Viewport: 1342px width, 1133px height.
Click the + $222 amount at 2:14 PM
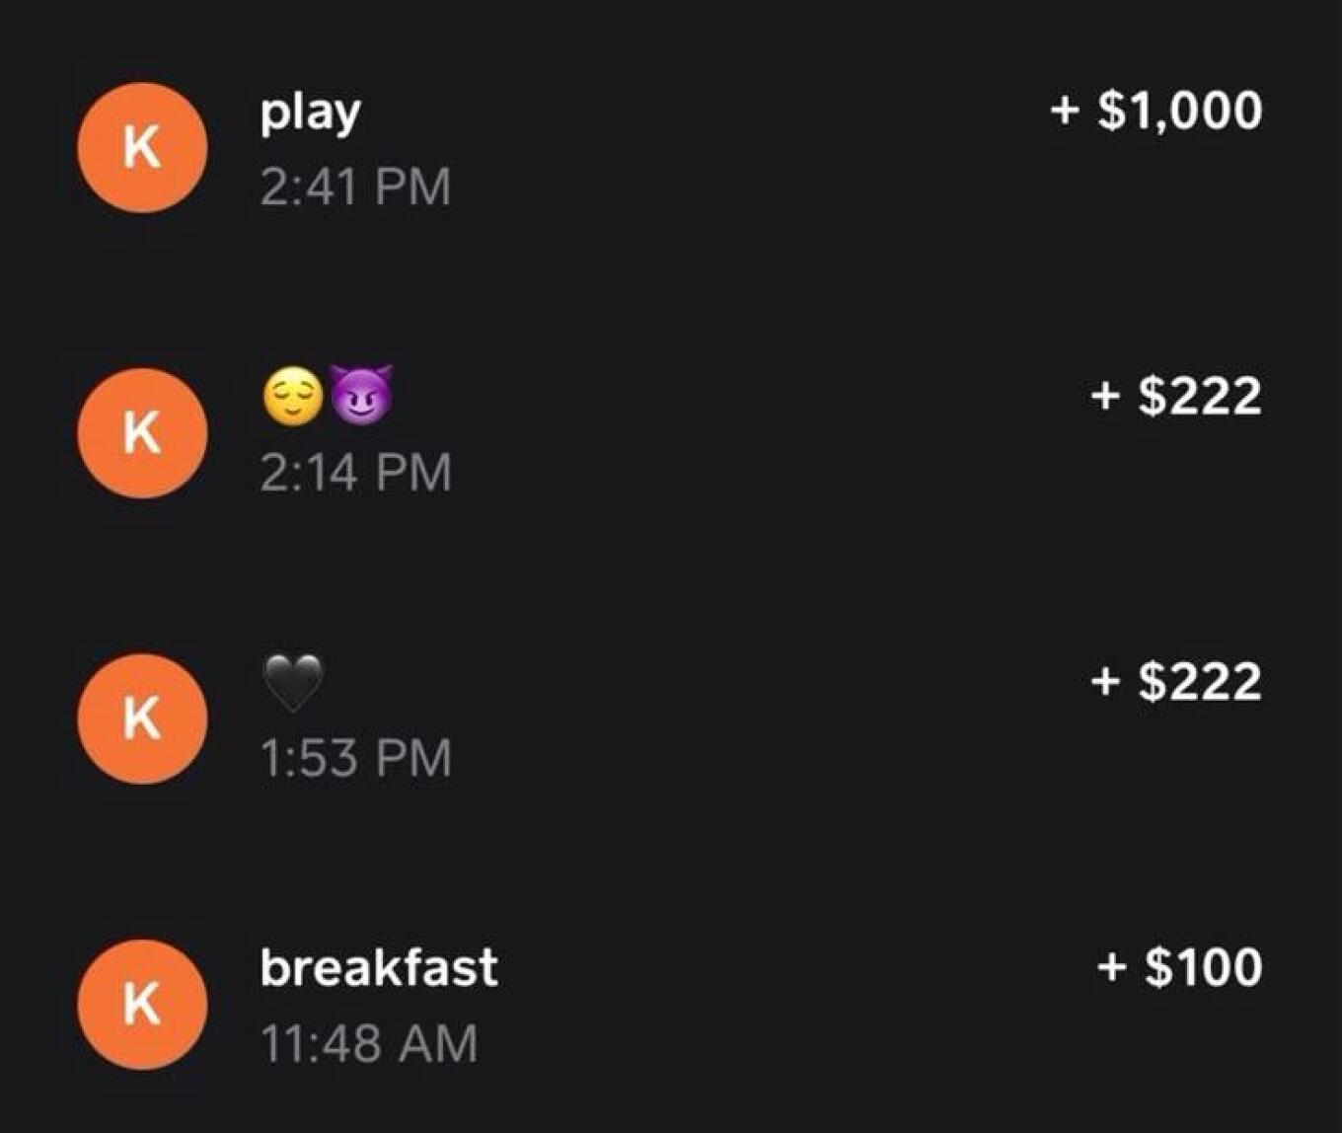pos(1176,396)
